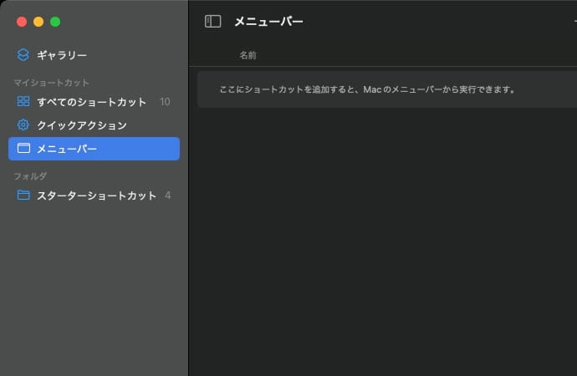
Task: Open the スターターショートカット folder
Action: tap(96, 196)
